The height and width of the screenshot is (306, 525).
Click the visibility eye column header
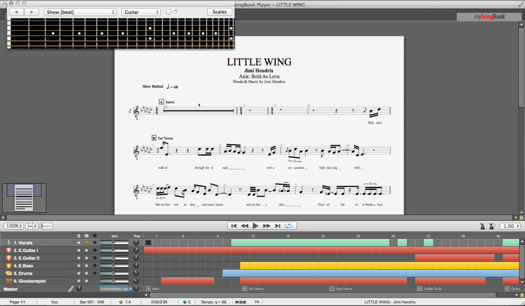(x=95, y=236)
